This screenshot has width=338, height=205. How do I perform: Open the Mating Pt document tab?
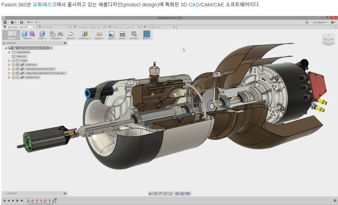pyautogui.click(x=123, y=27)
